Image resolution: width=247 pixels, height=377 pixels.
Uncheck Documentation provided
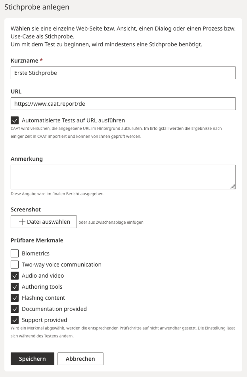pyautogui.click(x=14, y=309)
